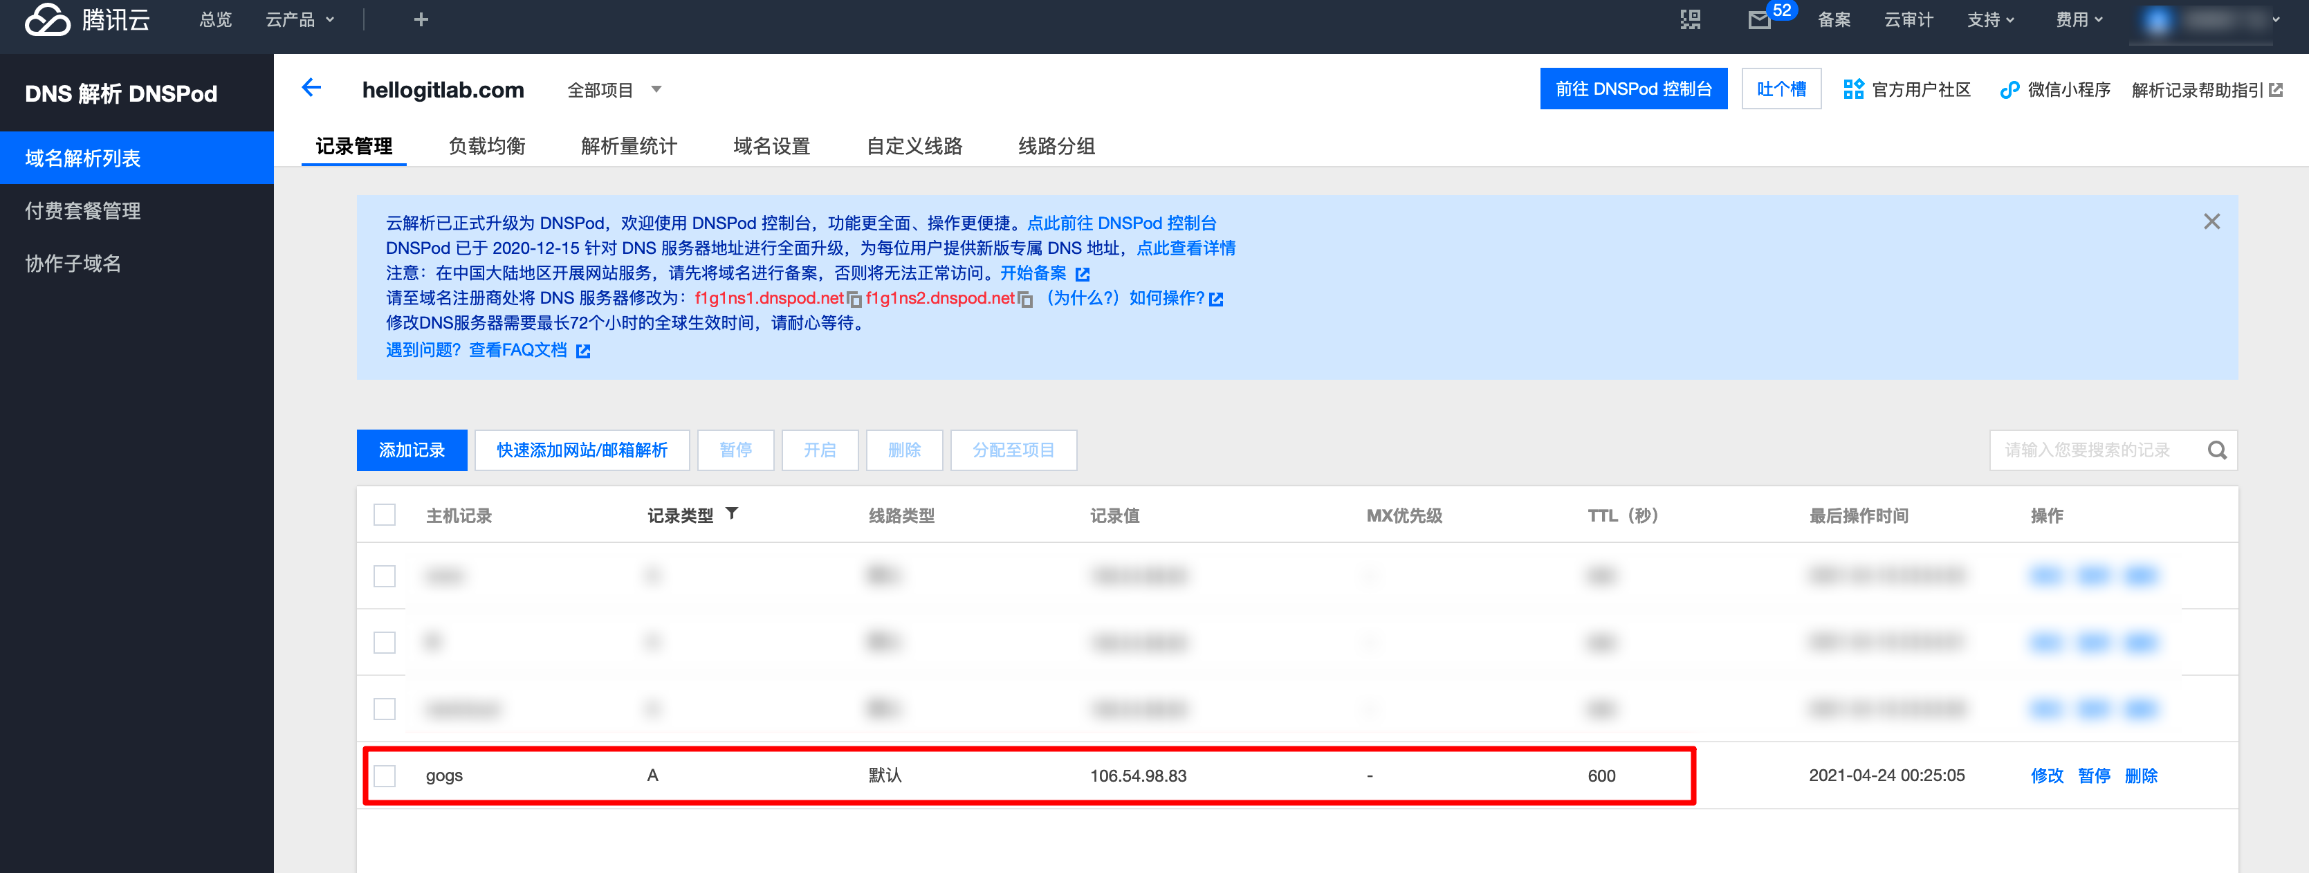Viewport: 2309px width, 873px height.
Task: Click the user avatar in the top bar
Action: coord(2158,20)
